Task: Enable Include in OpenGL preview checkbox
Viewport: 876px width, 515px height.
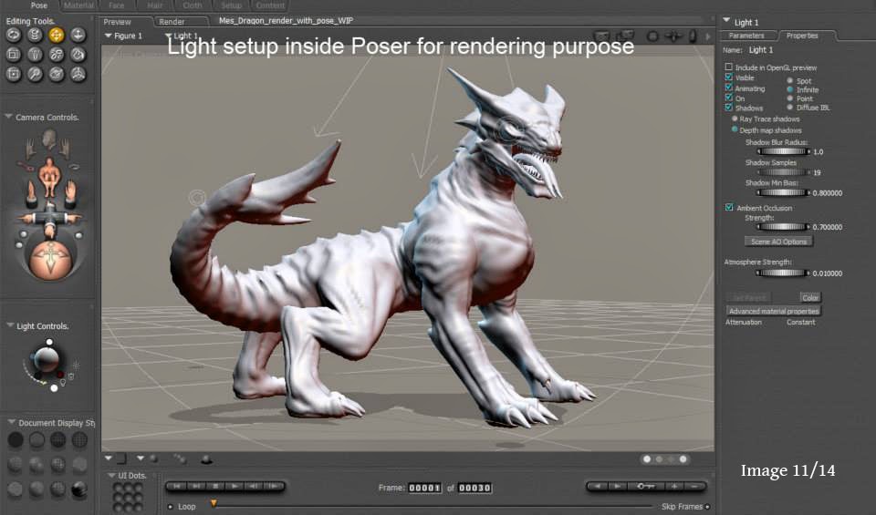Action: tap(728, 67)
